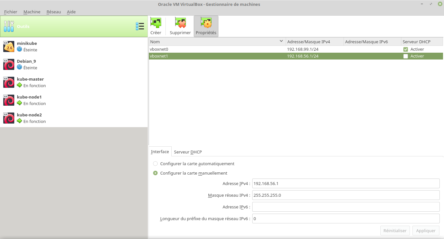
Task: Click the Adresse IPv4 input field
Action: 346,183
